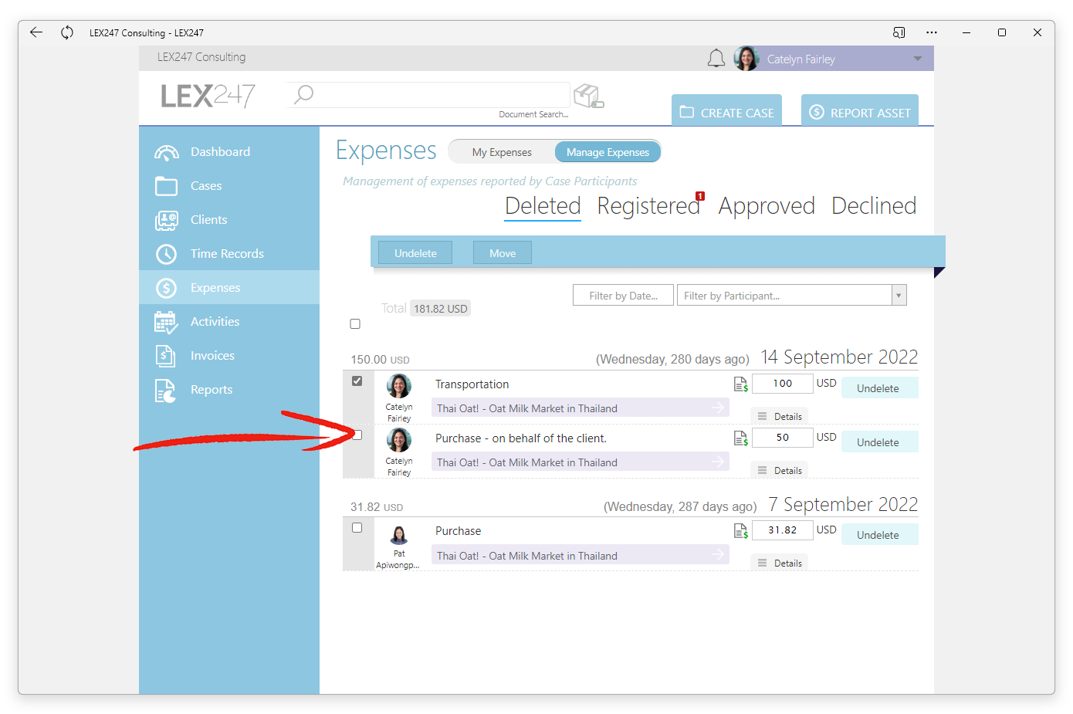Click CREATE CASE button
This screenshot has width=1073, height=714.
(x=726, y=110)
